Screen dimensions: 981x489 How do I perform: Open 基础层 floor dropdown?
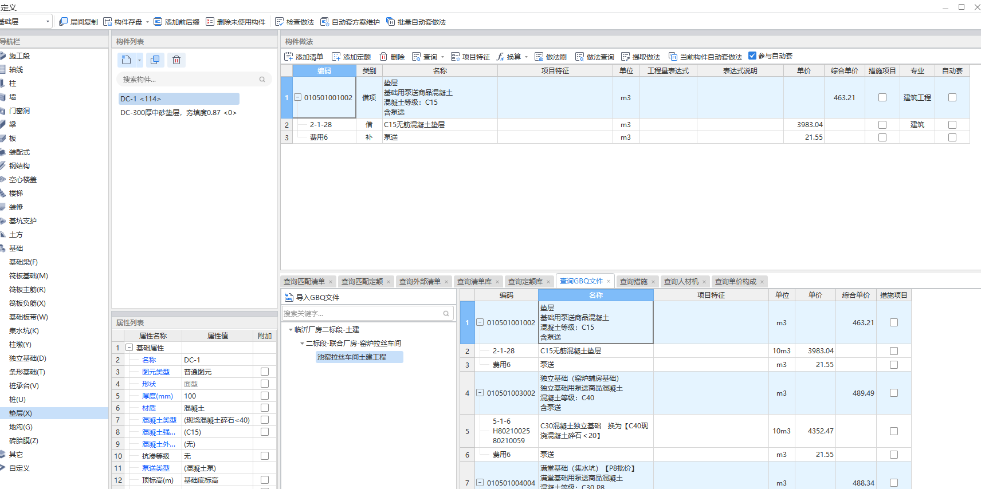48,22
